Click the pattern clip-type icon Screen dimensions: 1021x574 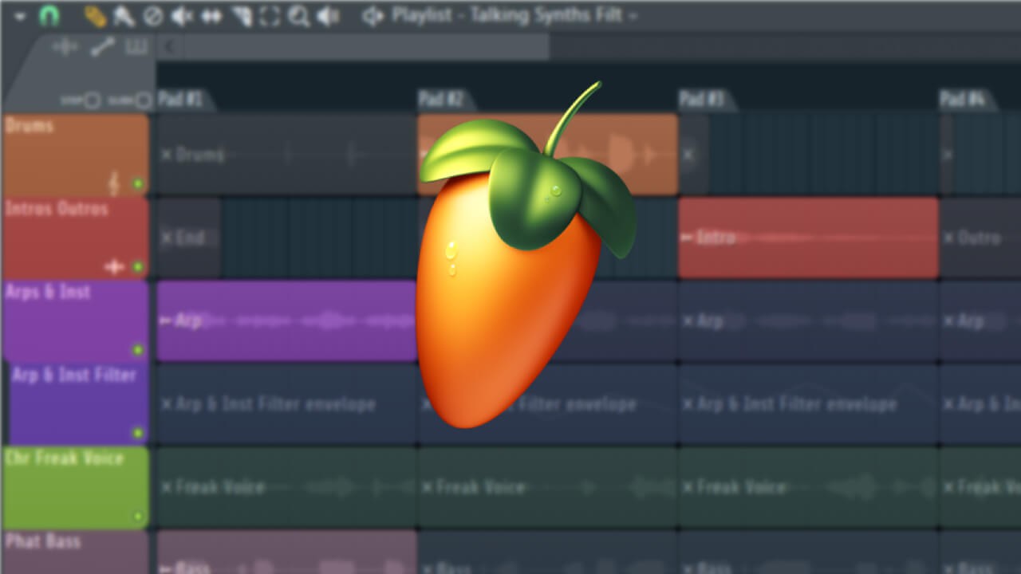[x=137, y=48]
